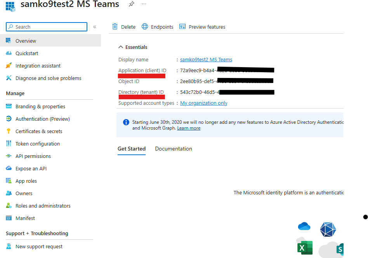This screenshot has width=368, height=258.
Task: Open Preview features from the toolbar
Action: pyautogui.click(x=202, y=27)
